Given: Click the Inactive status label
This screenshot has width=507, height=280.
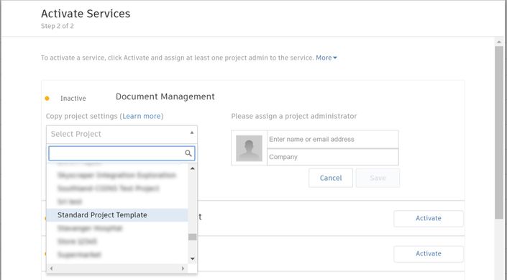Looking at the screenshot, I should point(73,99).
